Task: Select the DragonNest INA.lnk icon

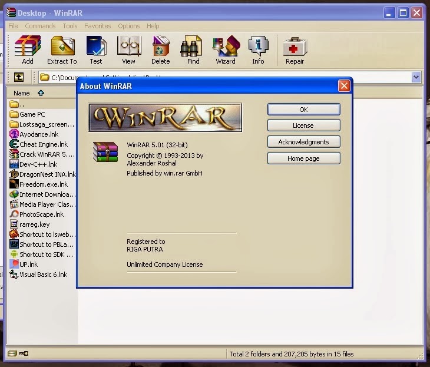Action: tap(14, 174)
